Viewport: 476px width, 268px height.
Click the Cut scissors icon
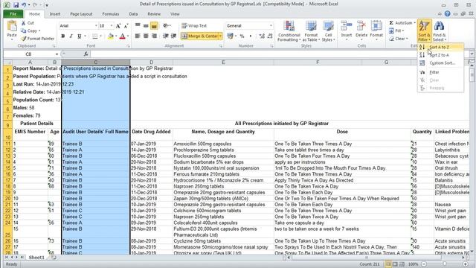pos(23,23)
